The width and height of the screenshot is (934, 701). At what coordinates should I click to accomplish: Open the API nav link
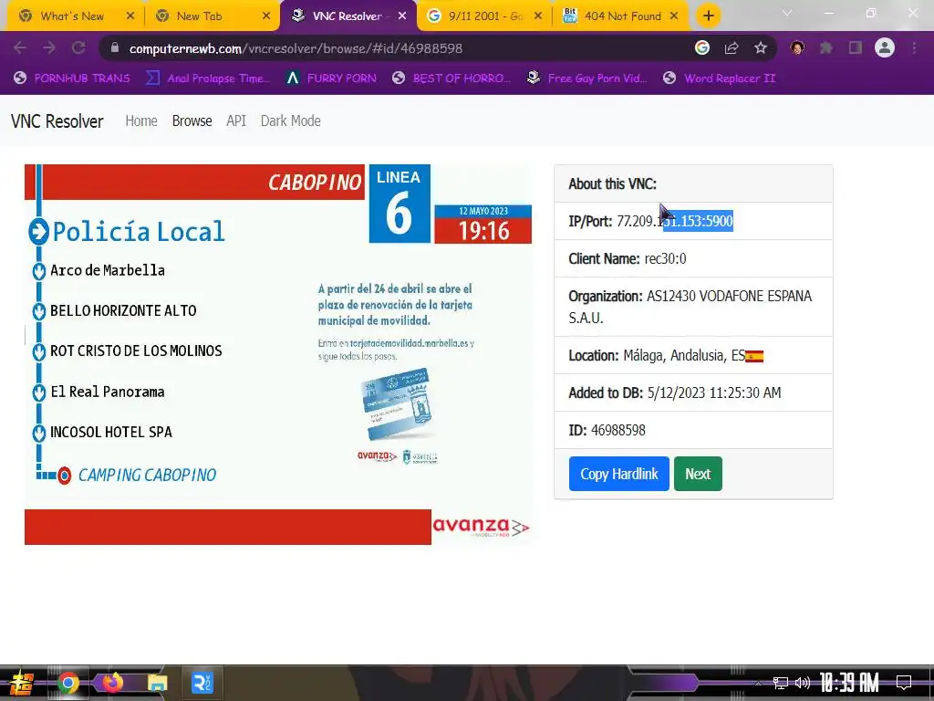236,121
